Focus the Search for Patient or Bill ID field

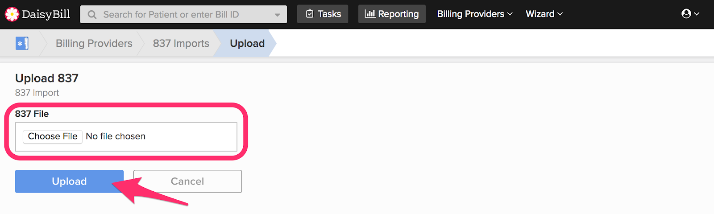pyautogui.click(x=183, y=14)
